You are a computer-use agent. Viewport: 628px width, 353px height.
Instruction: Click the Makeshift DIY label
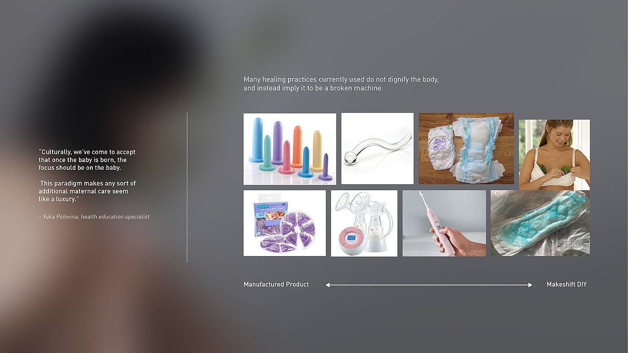click(567, 284)
